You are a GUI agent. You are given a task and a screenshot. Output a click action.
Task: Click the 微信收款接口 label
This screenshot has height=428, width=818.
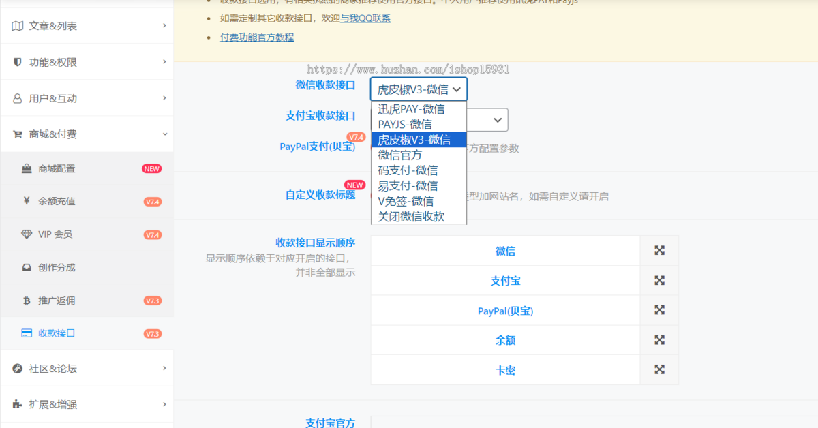(x=325, y=85)
